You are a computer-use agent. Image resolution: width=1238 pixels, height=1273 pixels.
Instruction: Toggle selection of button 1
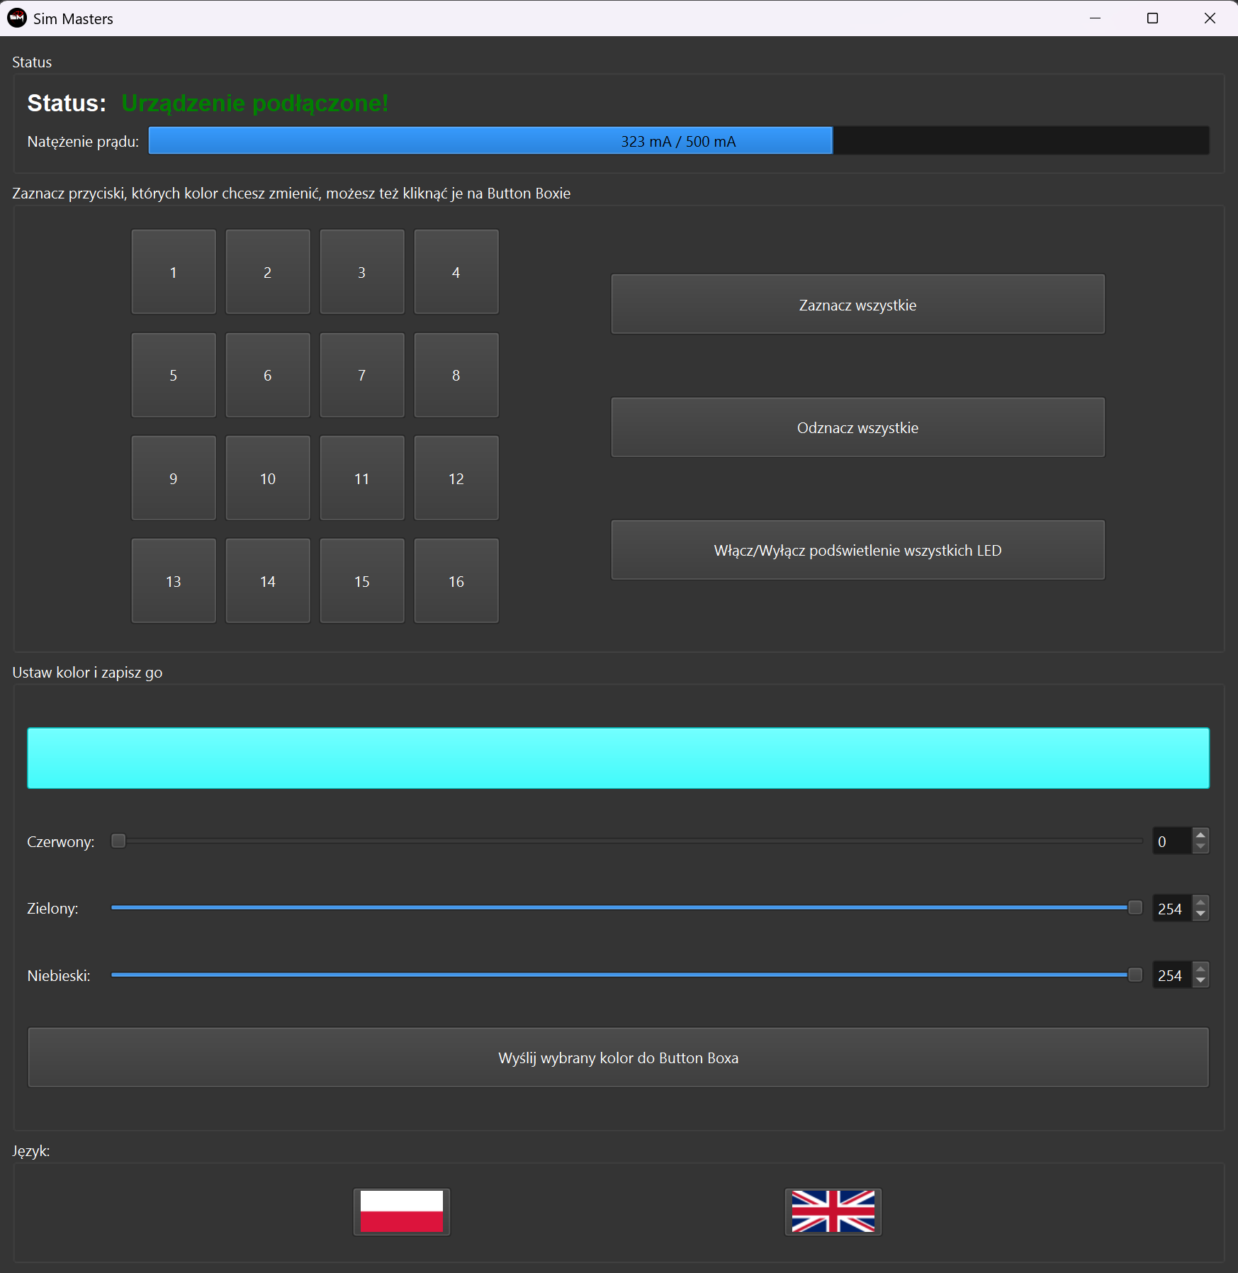[174, 272]
